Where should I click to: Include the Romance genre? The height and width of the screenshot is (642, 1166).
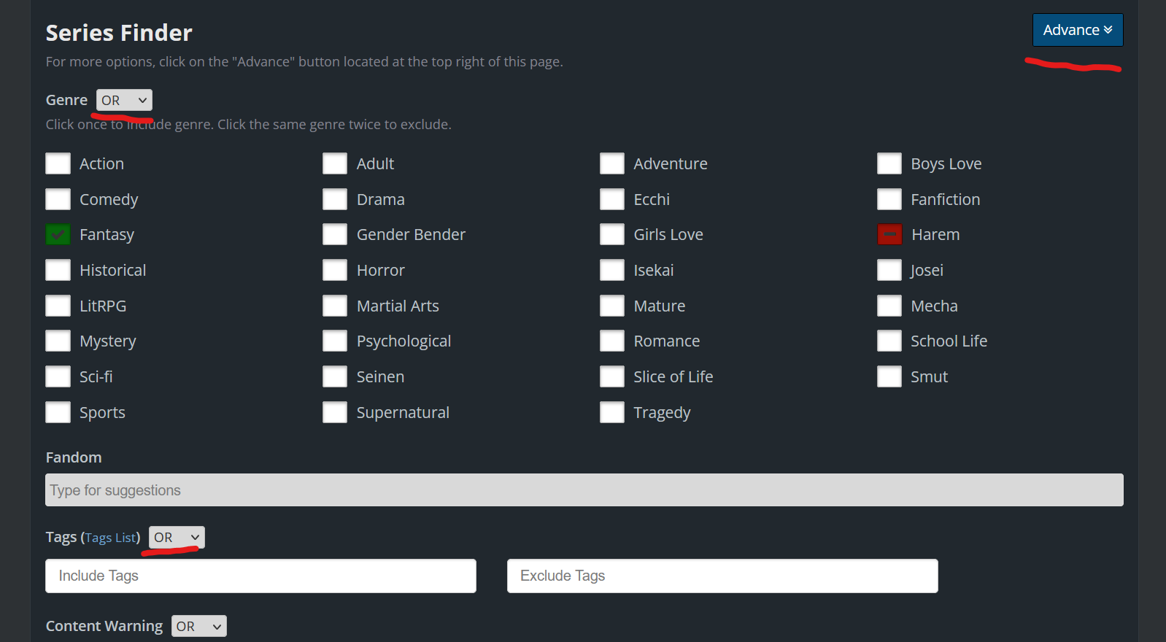pos(612,341)
